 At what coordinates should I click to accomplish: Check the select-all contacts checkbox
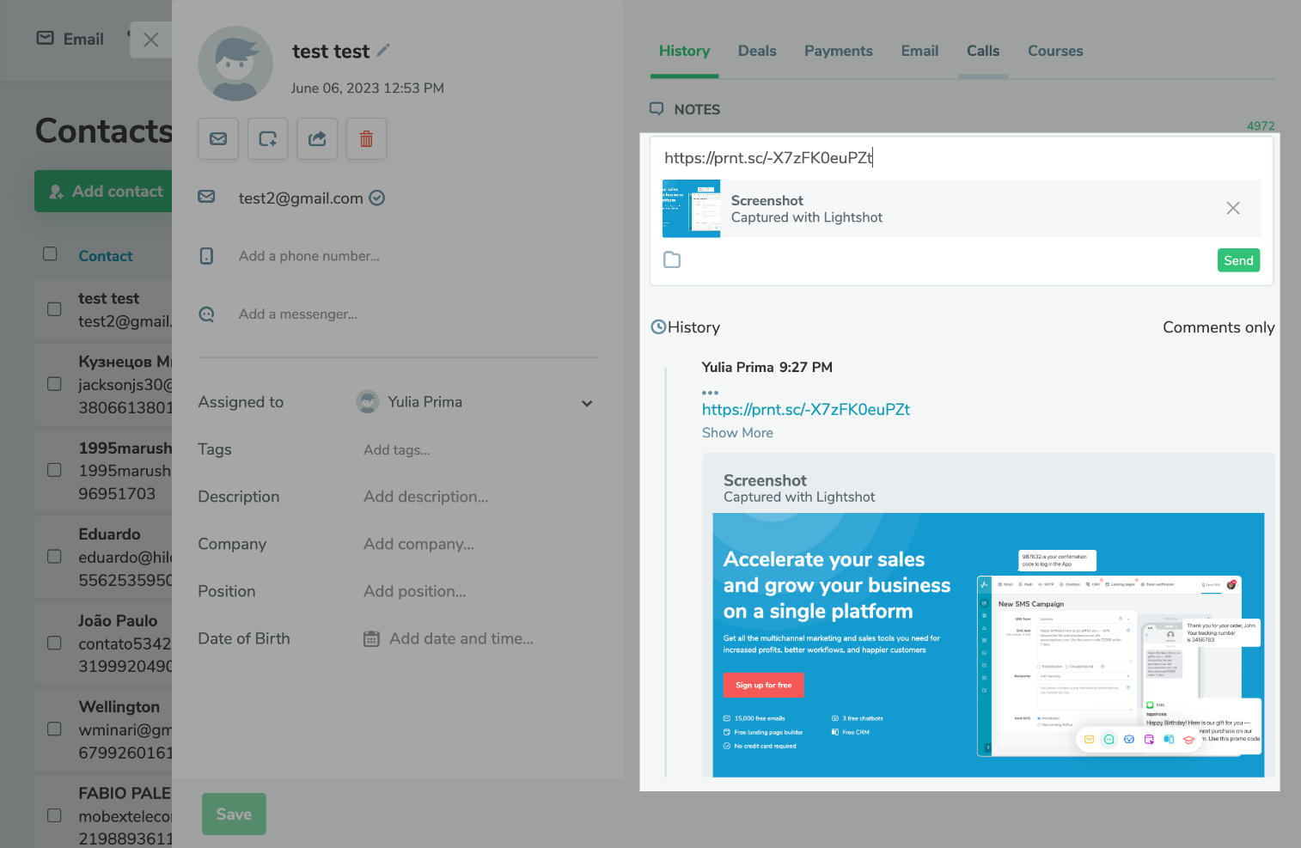[x=50, y=253]
